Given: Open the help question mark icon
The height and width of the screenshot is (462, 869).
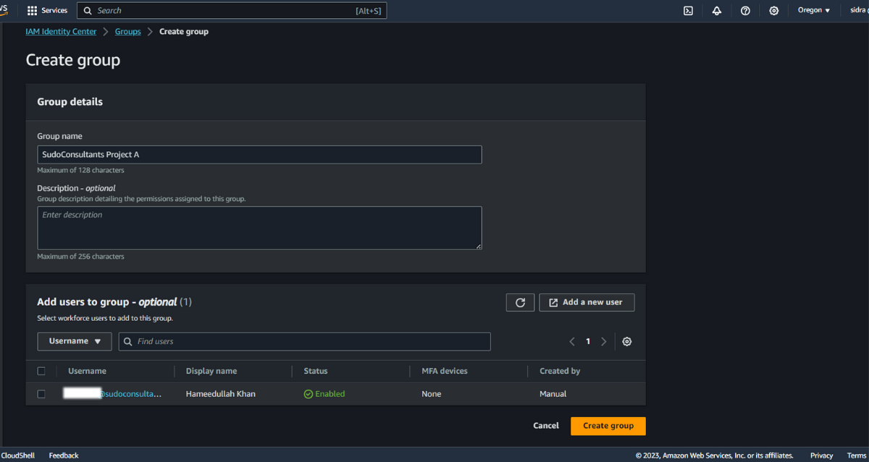Looking at the screenshot, I should pos(745,11).
